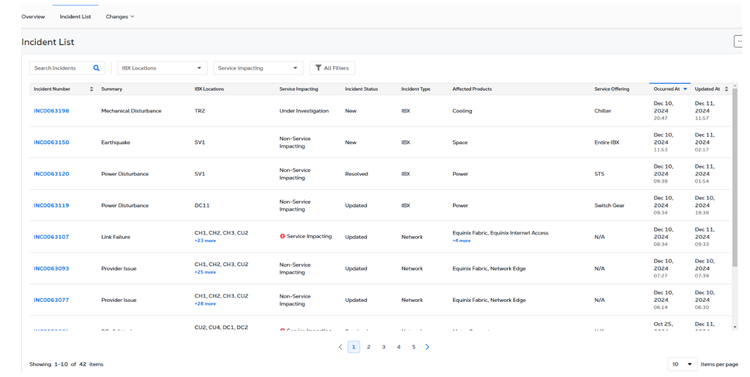750x377 pixels.
Task: Expand +23 more IBX locations
Action: pos(205,241)
